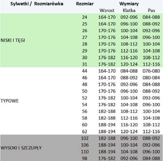Click size 62 cell
Viewport: 163px width, 161px height.
pyautogui.click(x=85, y=132)
